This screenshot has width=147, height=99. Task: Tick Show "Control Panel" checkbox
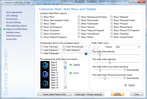coord(111,37)
